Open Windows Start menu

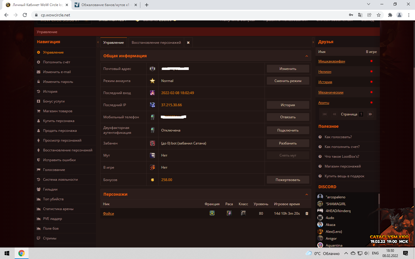point(7,253)
